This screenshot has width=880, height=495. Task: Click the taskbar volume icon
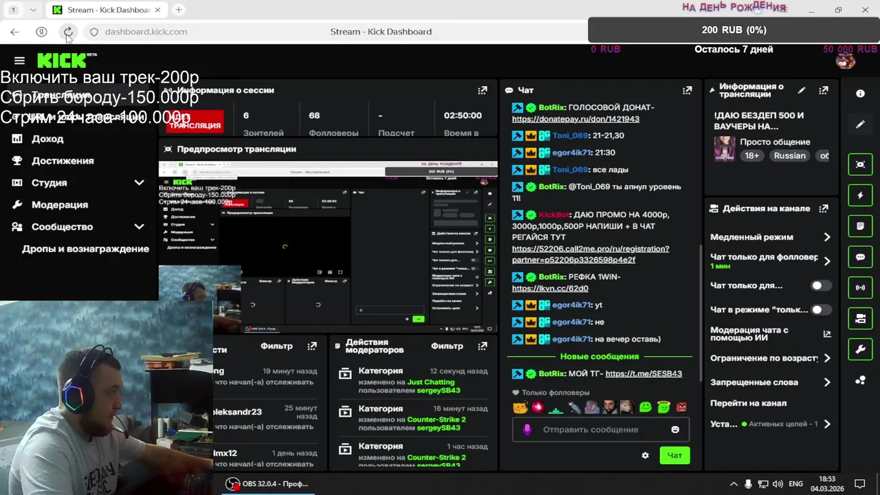pos(777,484)
